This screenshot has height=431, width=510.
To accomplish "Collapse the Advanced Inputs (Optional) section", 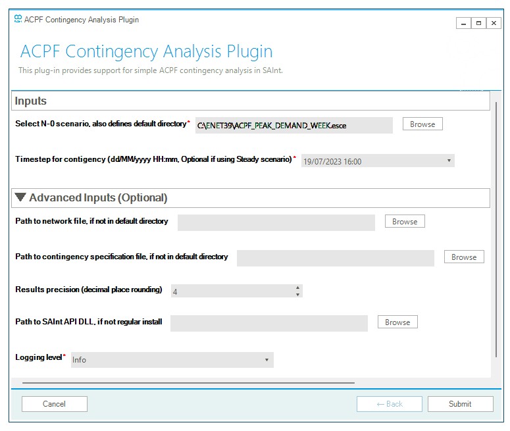I will [x=20, y=197].
